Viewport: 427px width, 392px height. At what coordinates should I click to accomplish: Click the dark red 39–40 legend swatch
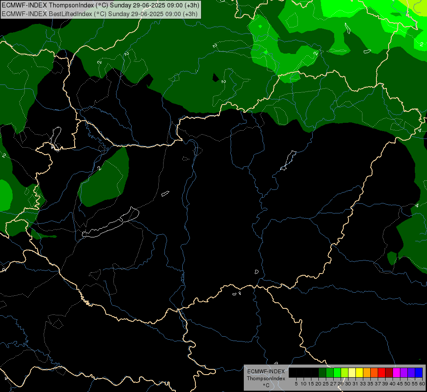click(x=389, y=372)
